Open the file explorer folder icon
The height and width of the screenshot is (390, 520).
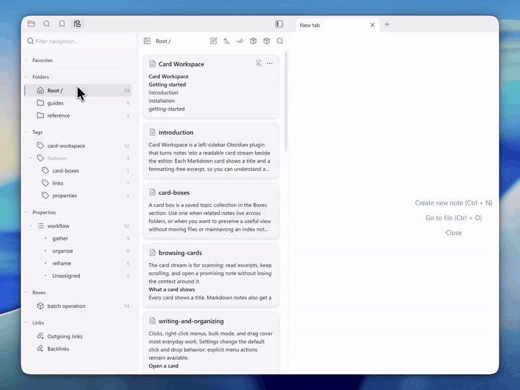[31, 23]
